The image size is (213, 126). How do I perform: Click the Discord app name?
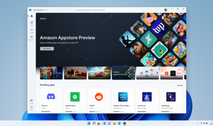click(x=44, y=106)
